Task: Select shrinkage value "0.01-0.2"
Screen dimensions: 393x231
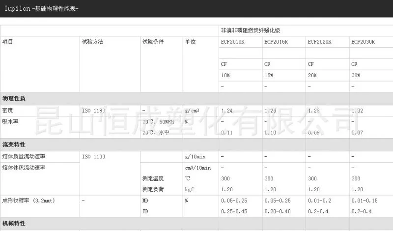Action: 320,201
